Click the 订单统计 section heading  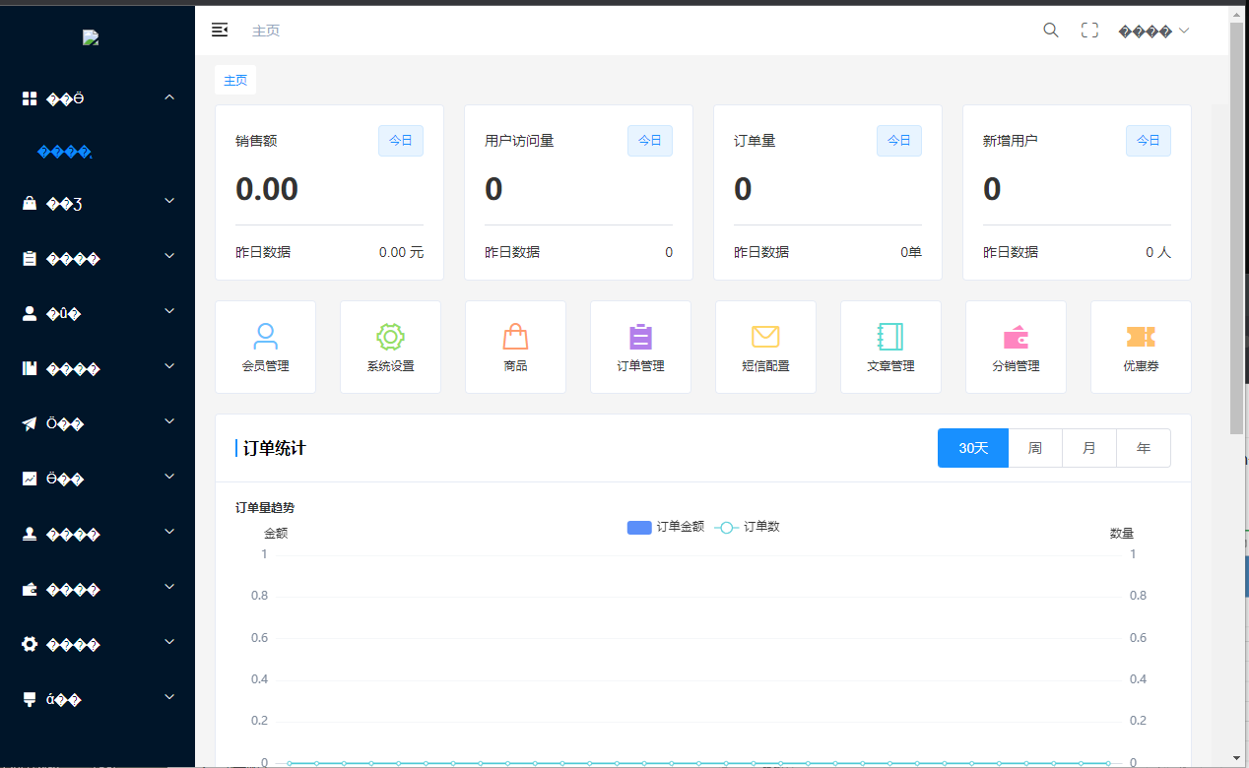pyautogui.click(x=275, y=448)
